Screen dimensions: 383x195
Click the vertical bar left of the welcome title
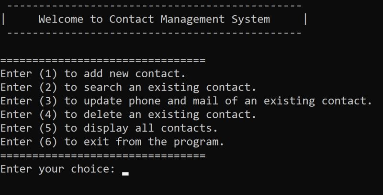point(4,20)
